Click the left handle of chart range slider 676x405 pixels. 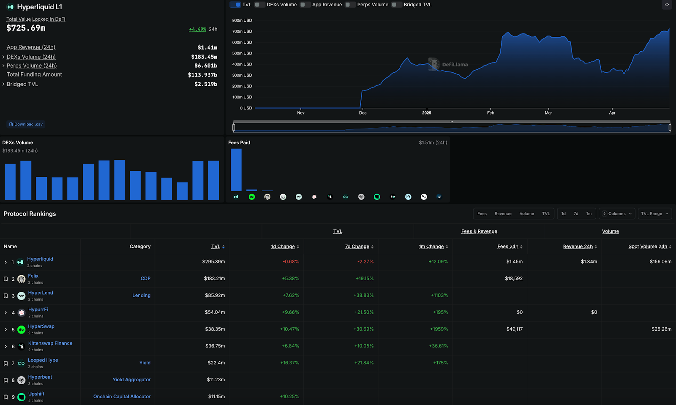pos(234,127)
